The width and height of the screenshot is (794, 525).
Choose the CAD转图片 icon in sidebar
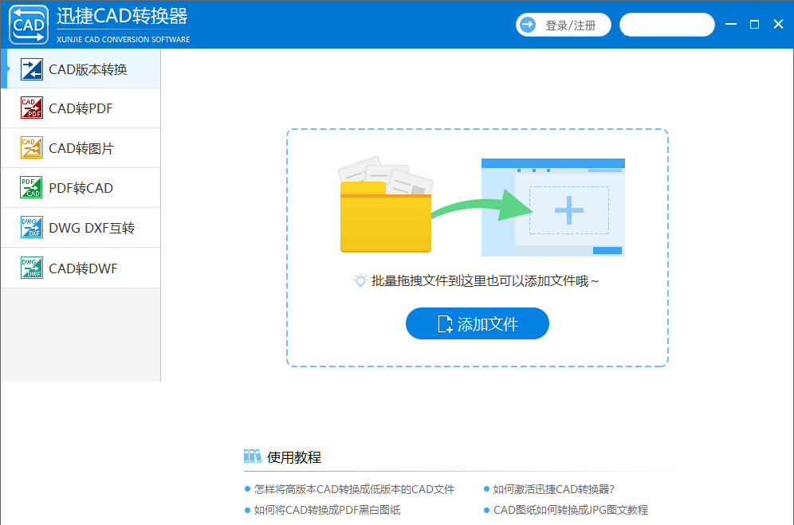tap(32, 148)
